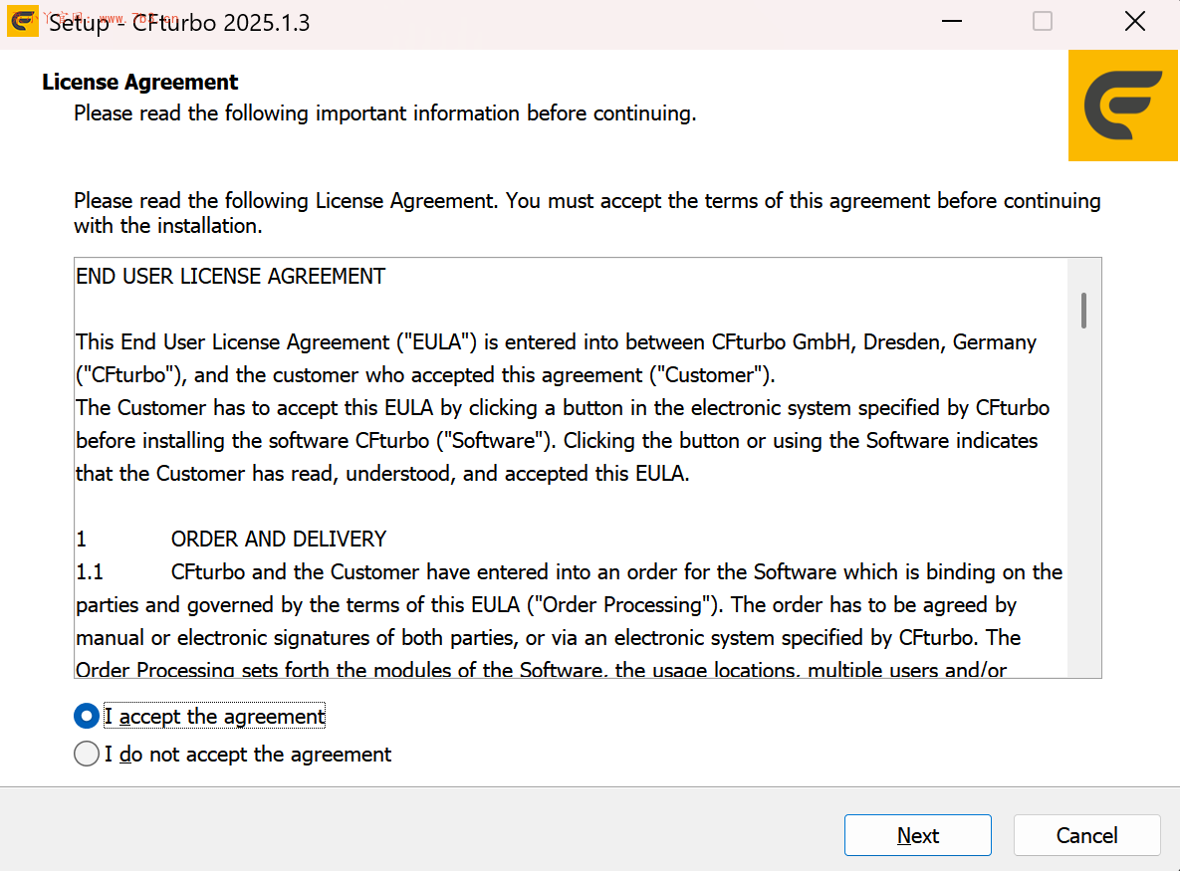Minimize the setup window
The width and height of the screenshot is (1180, 871).
click(x=951, y=22)
